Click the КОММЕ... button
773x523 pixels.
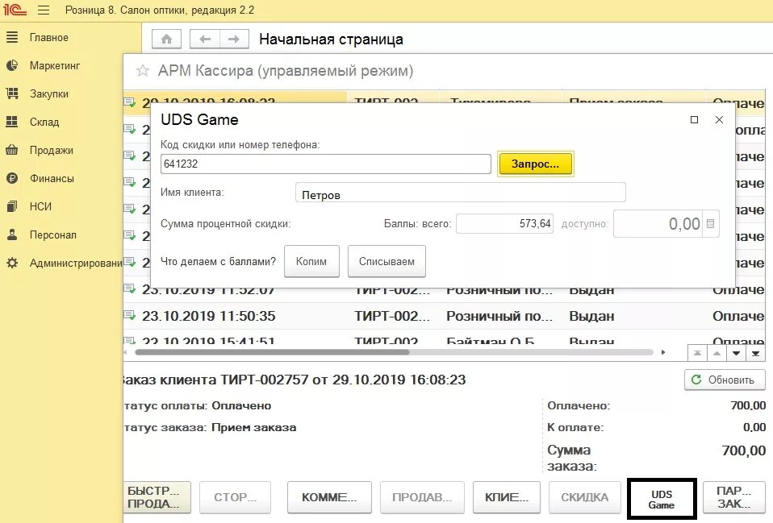[x=329, y=497]
